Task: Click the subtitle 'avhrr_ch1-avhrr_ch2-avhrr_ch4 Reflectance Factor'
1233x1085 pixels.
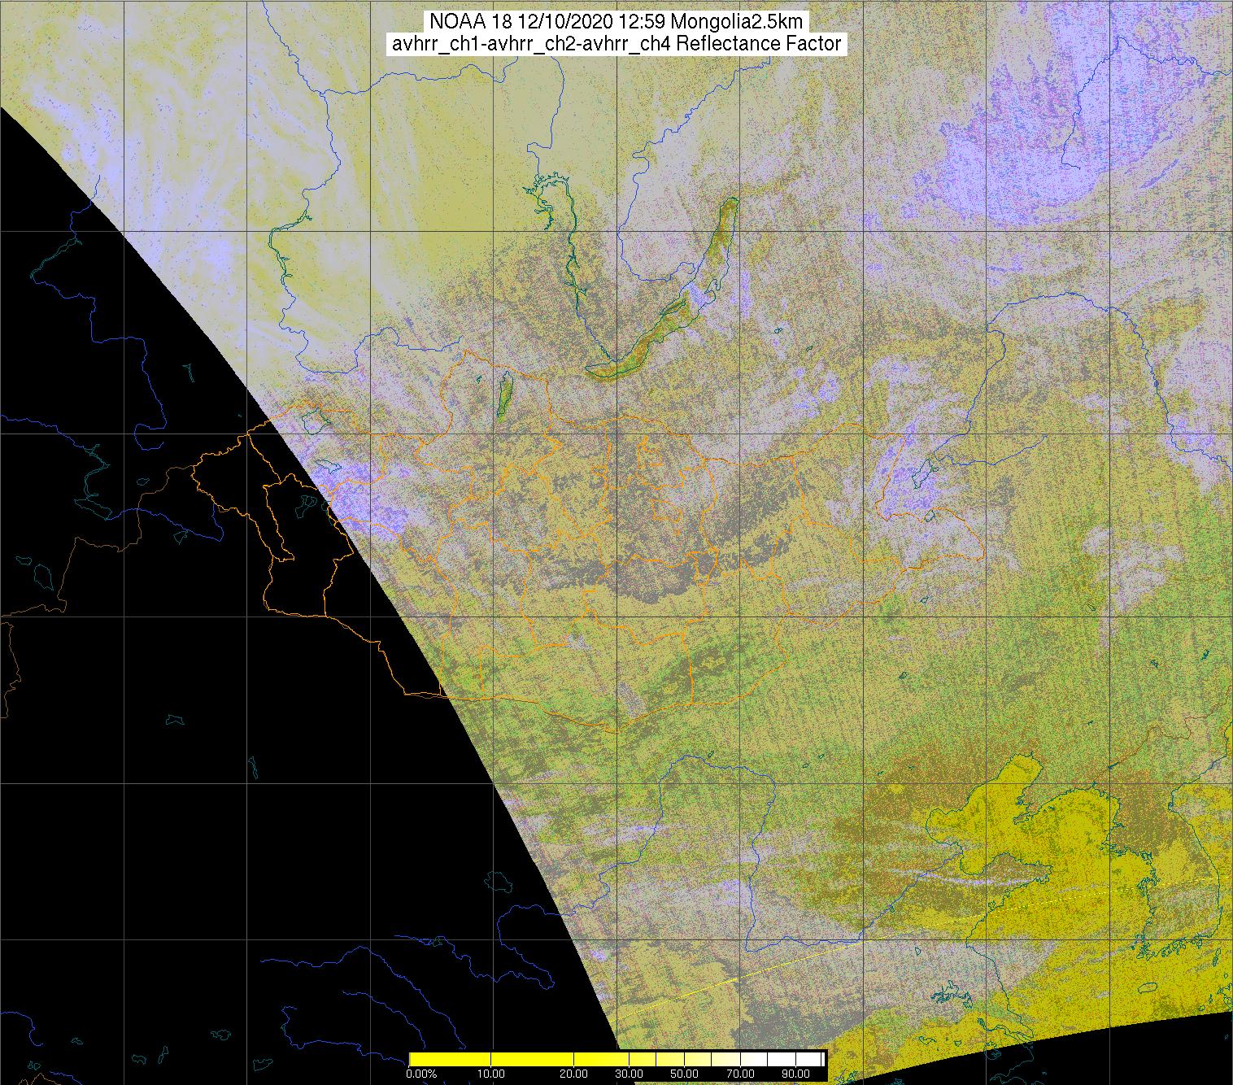Action: pos(616,44)
